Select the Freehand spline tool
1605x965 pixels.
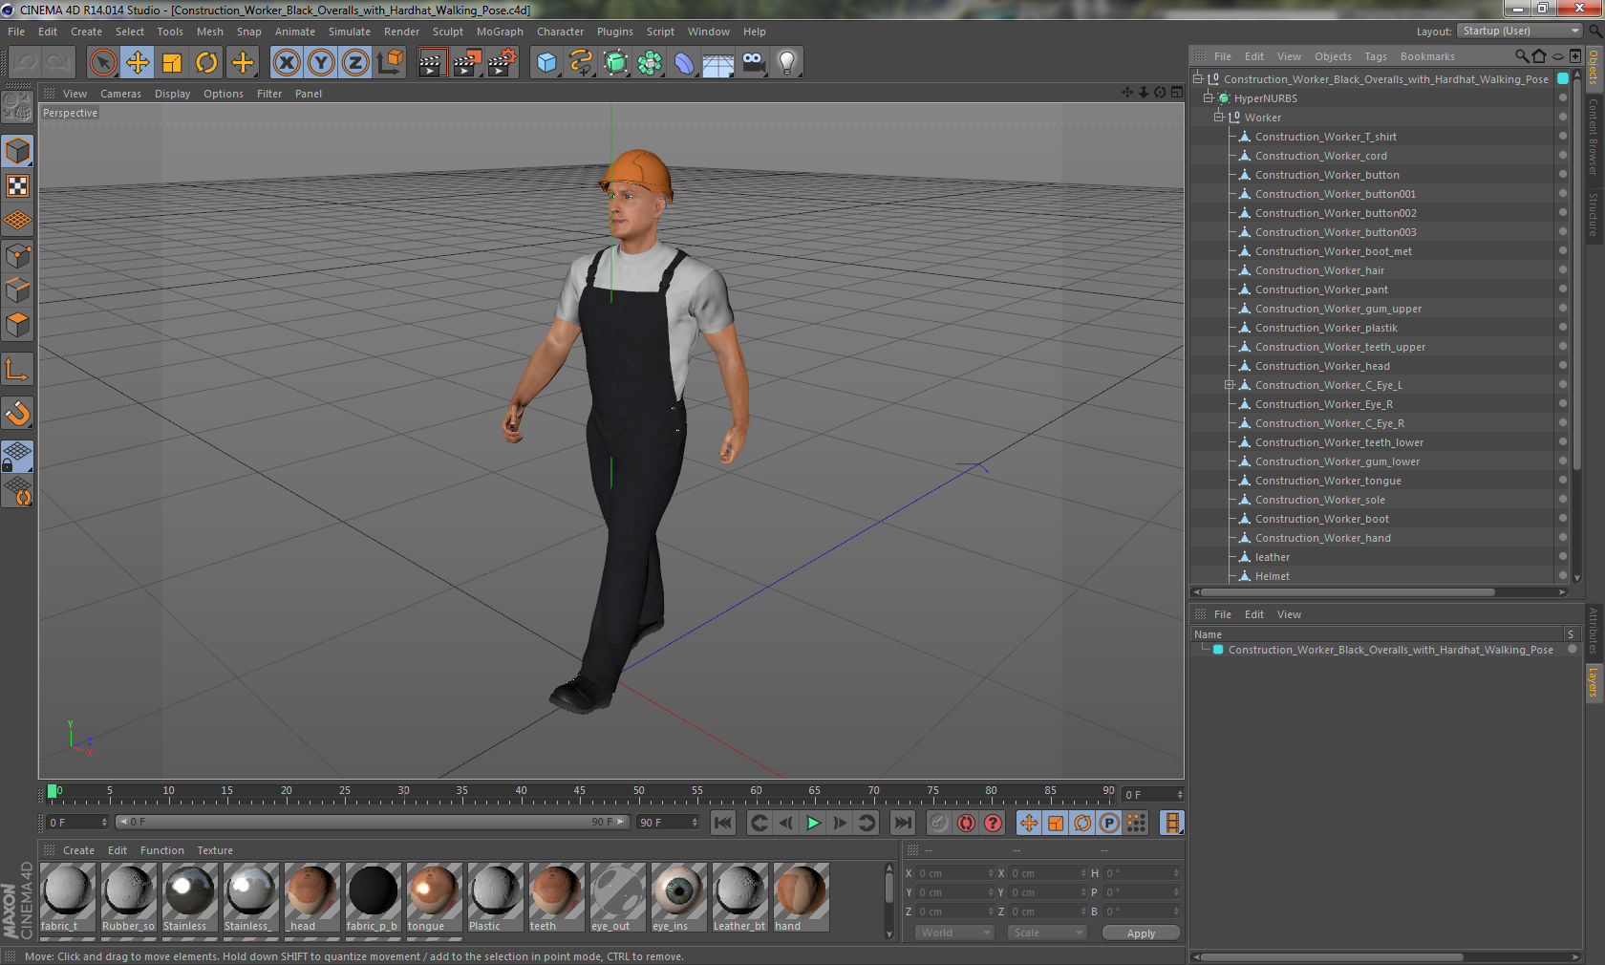[x=581, y=61]
